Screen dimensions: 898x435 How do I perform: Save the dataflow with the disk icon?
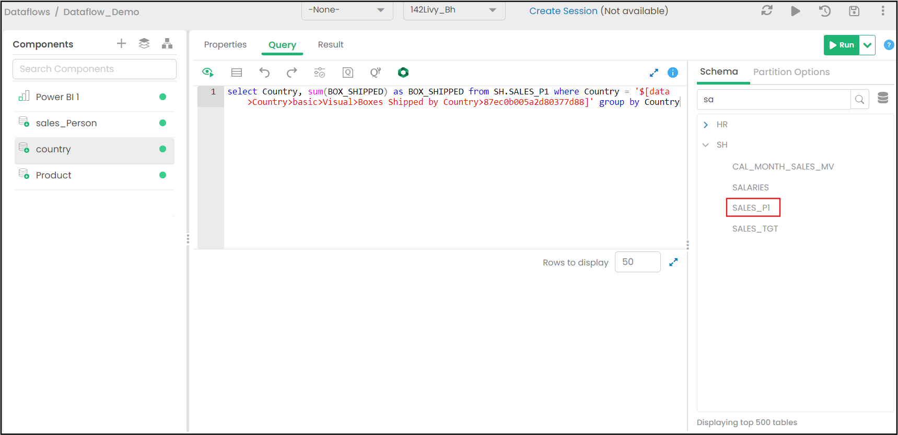pos(854,11)
